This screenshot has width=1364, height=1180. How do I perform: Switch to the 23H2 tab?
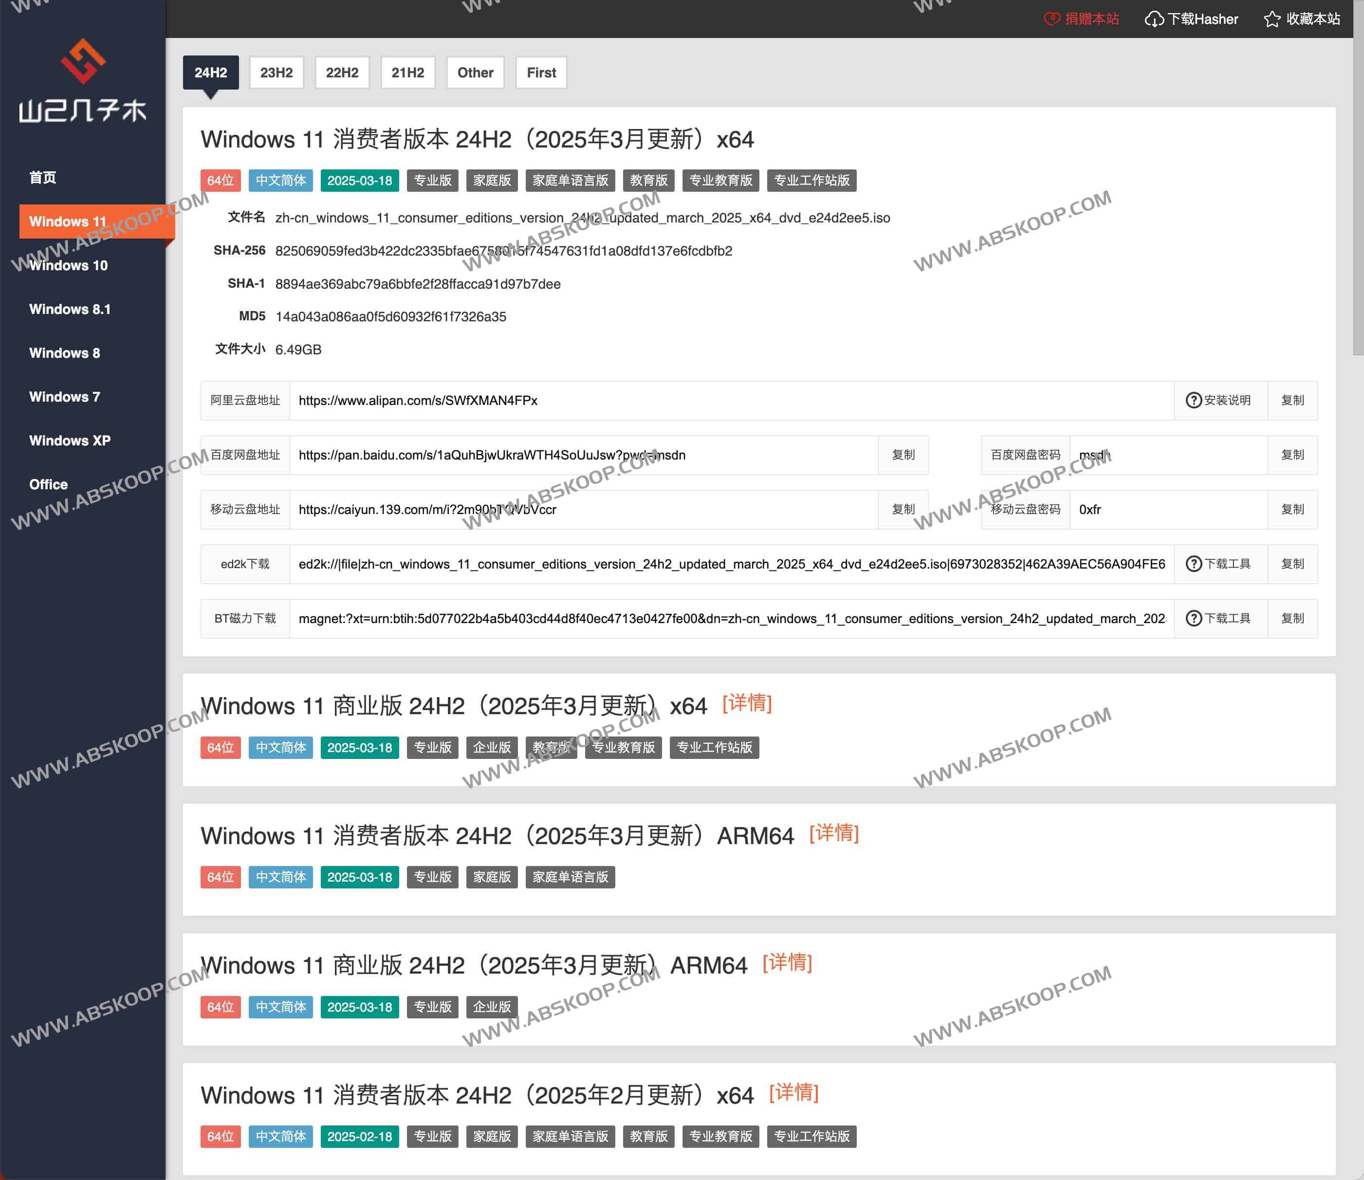pos(276,73)
